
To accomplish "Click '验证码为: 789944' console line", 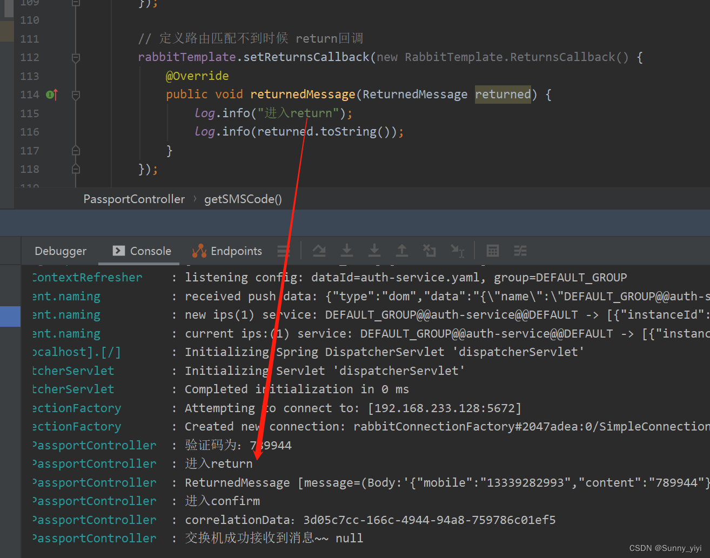I will pos(238,446).
